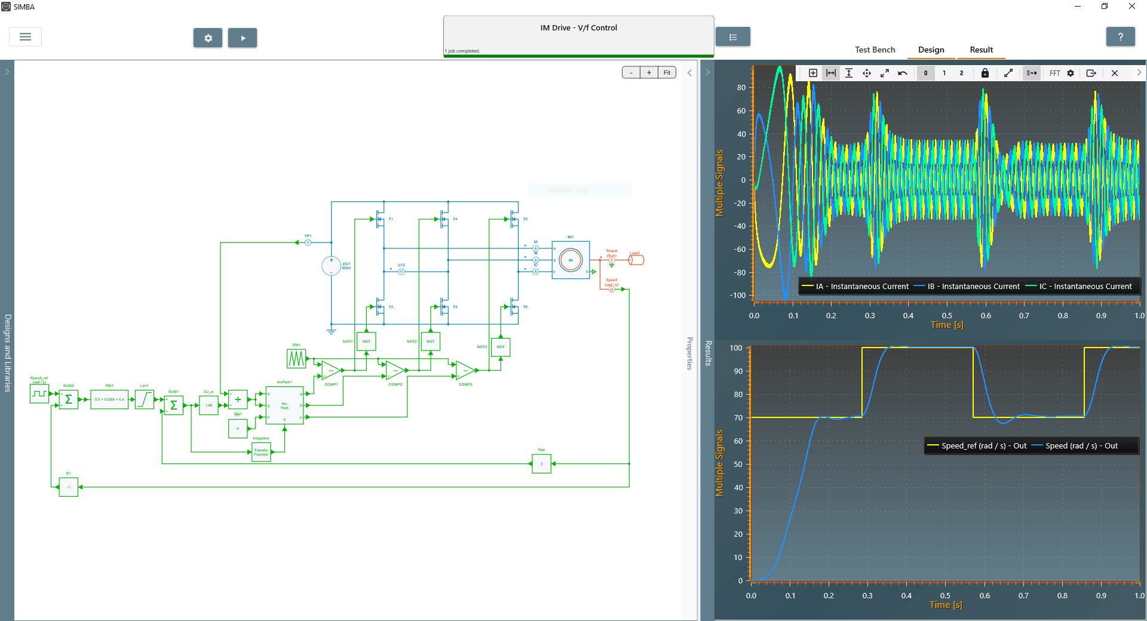
Task: Select cursor mode 1 in plot toolbar
Action: coord(944,73)
